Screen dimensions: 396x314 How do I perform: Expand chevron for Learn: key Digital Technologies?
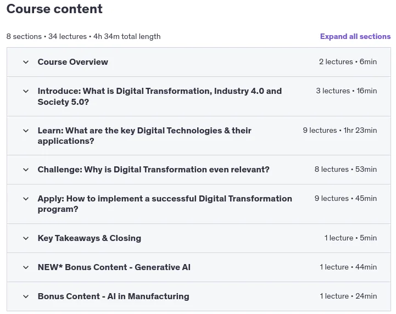pos(26,131)
